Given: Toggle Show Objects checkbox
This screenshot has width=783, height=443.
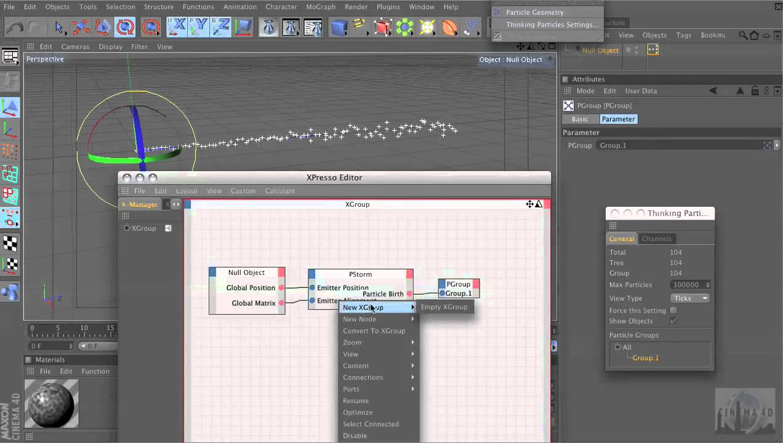Looking at the screenshot, I should [x=673, y=321].
